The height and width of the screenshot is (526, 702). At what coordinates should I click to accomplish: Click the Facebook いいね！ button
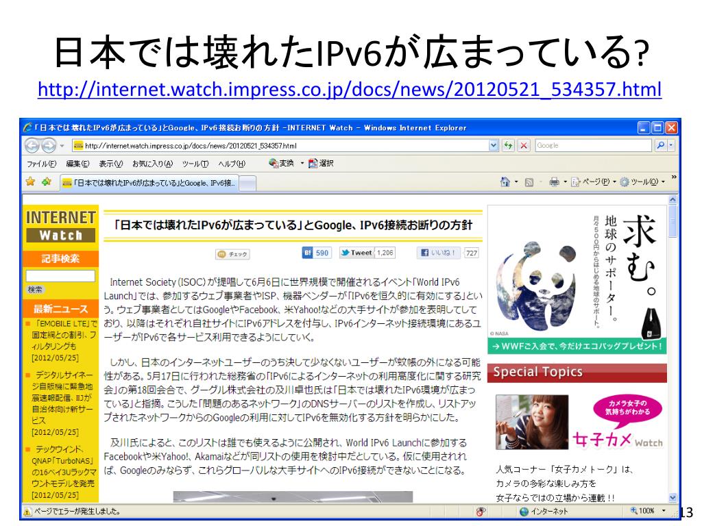[439, 253]
